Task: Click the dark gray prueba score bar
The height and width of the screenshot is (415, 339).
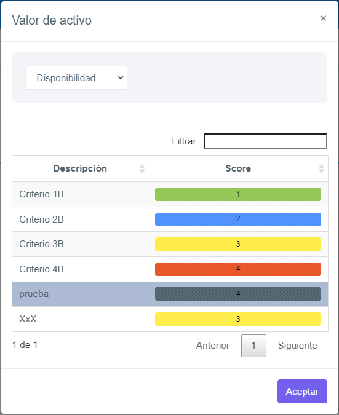Action: click(x=238, y=294)
